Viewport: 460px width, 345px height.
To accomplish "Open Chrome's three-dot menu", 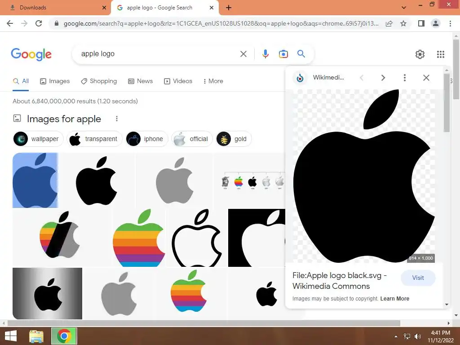I will 450,23.
